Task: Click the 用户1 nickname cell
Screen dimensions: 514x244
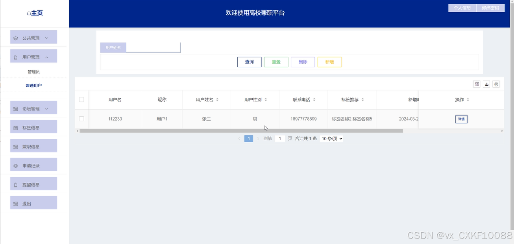Action: coord(162,119)
